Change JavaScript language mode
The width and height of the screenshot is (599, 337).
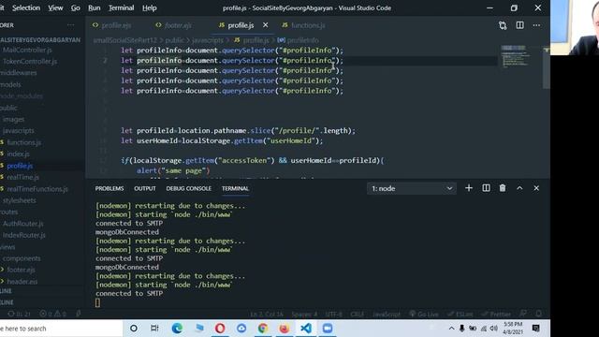coord(387,315)
